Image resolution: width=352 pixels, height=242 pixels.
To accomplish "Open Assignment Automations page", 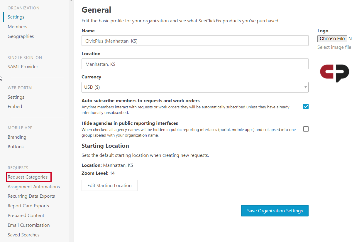I will pyautogui.click(x=34, y=187).
